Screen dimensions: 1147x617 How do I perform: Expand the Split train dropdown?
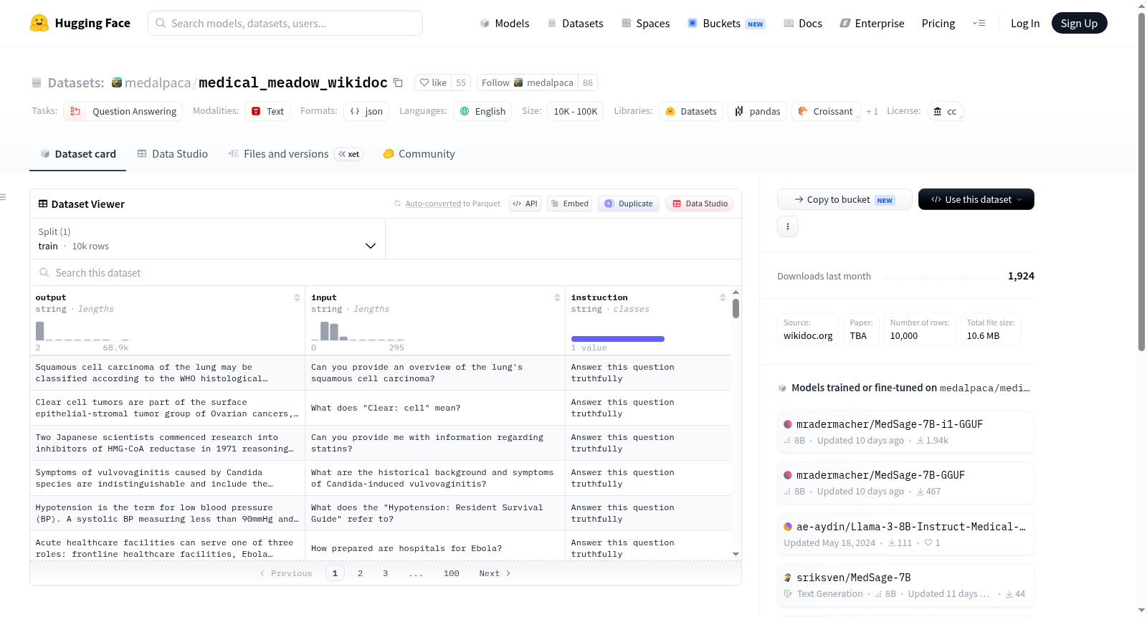click(207, 239)
